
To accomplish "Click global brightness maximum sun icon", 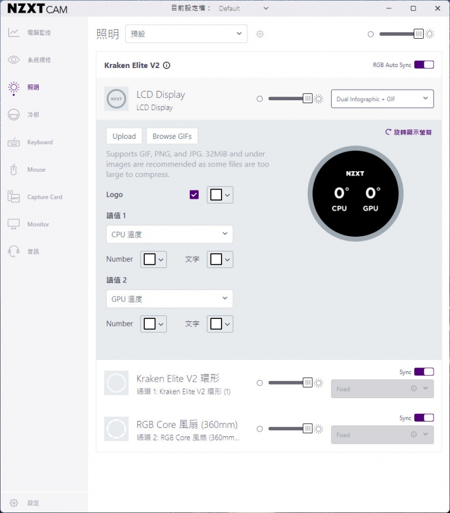I will pos(429,33).
